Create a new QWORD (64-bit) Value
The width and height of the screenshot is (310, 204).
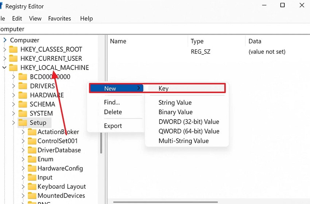pos(189,131)
